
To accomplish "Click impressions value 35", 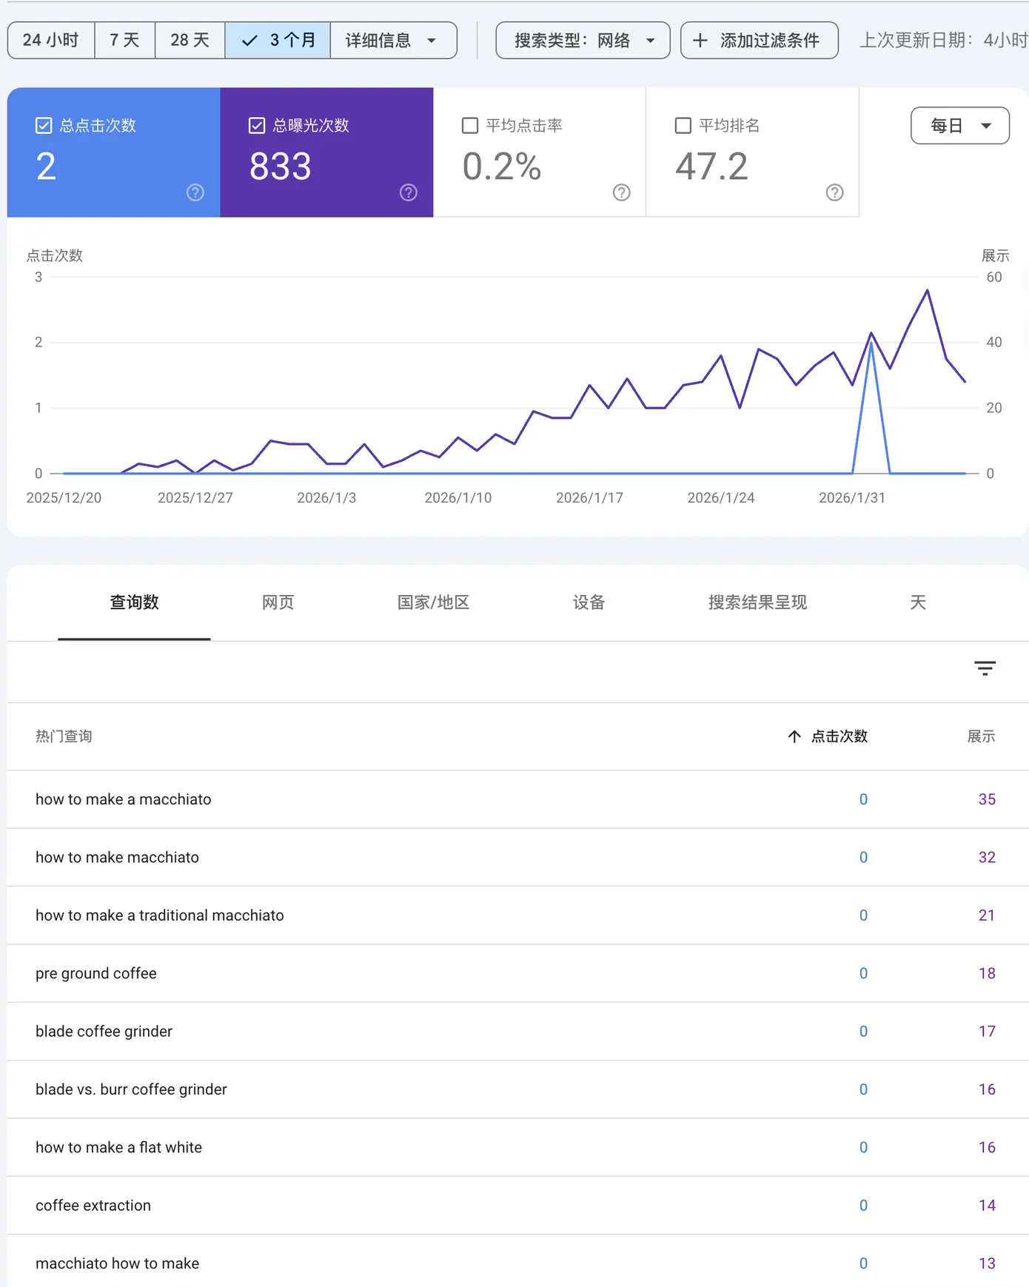I will pyautogui.click(x=987, y=799).
